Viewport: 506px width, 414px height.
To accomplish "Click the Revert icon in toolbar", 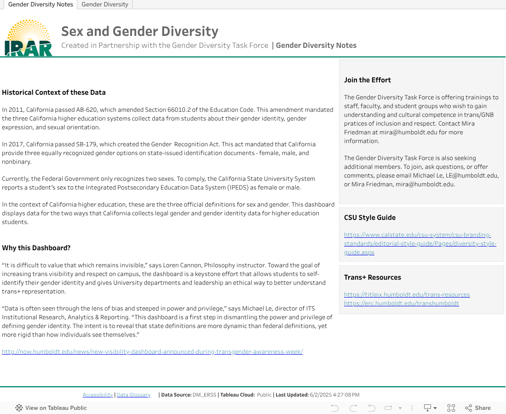I will pos(371,408).
